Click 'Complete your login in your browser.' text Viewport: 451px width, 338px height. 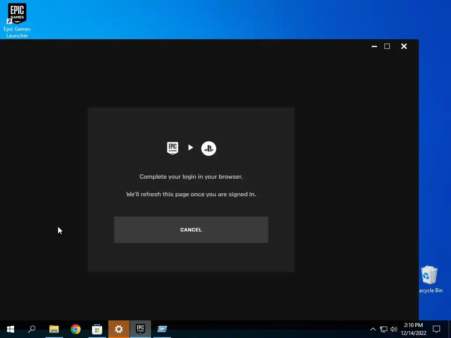tap(191, 176)
